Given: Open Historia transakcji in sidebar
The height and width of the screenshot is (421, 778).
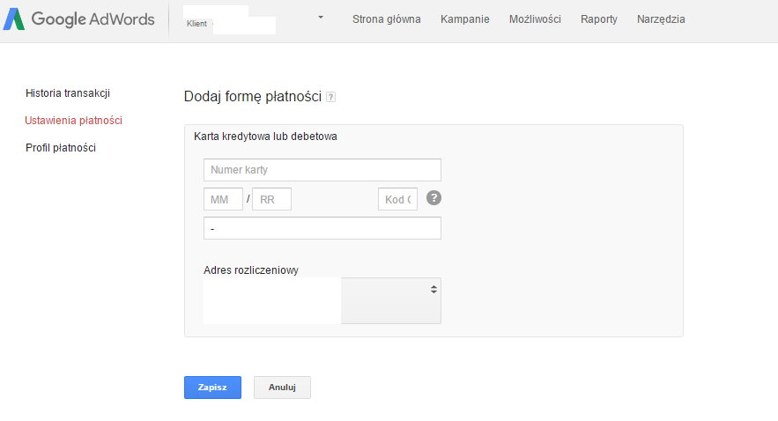Looking at the screenshot, I should coord(68,93).
